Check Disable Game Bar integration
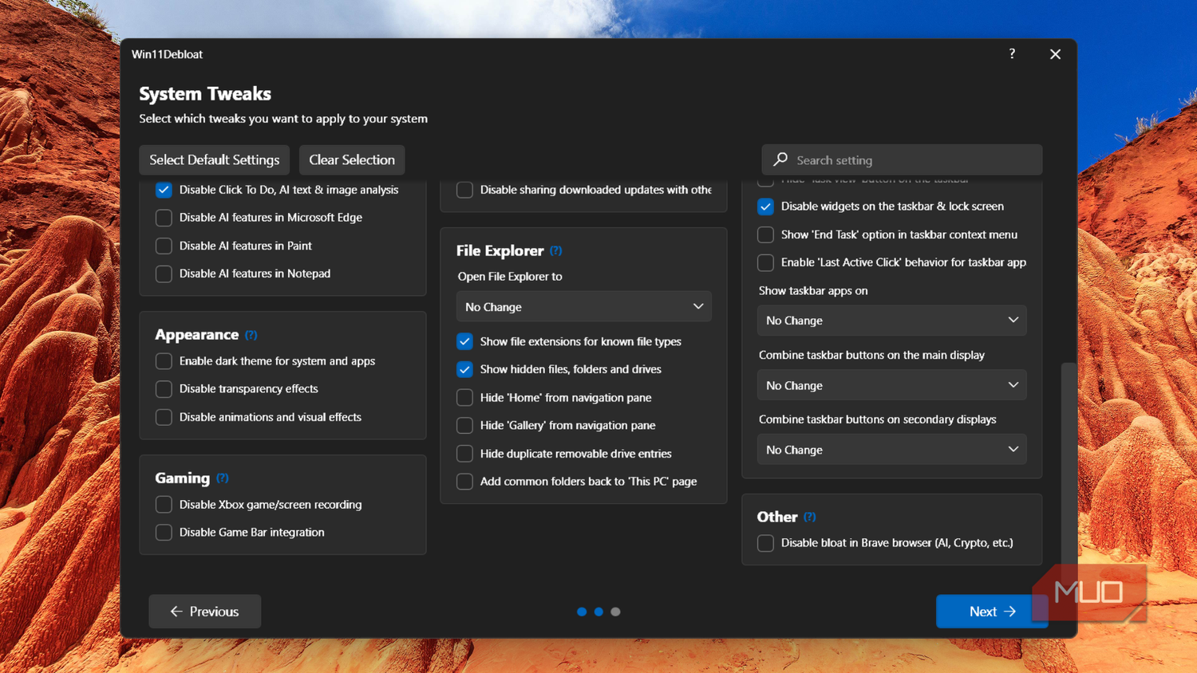 (x=164, y=533)
